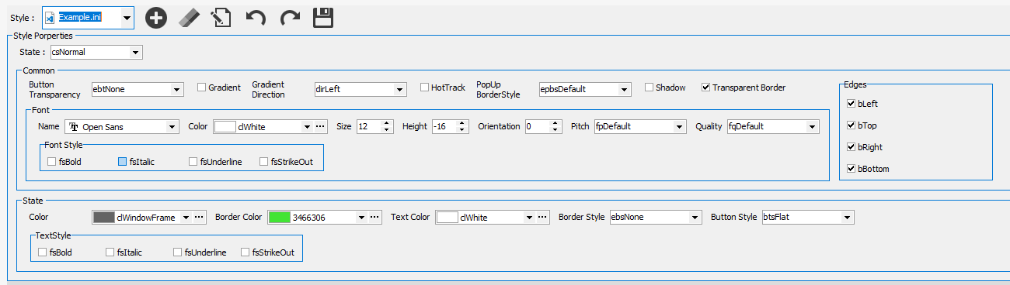Open ellipsis button next to Border Color

tap(374, 218)
